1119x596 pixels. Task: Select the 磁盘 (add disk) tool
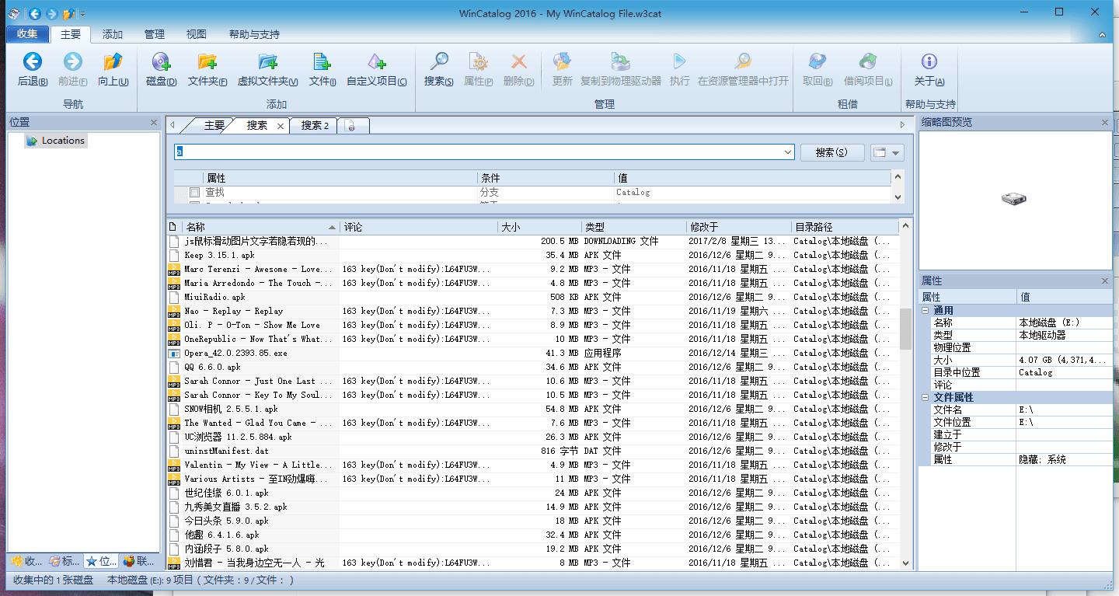point(159,70)
